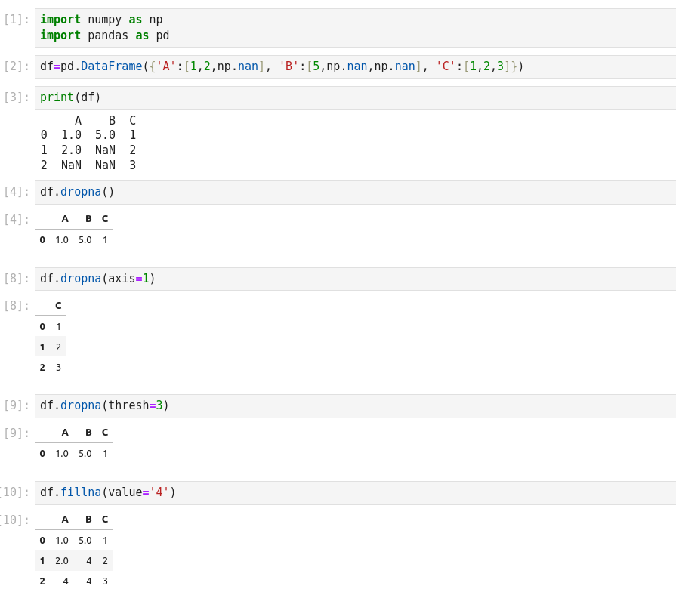Click column A header in fillna output table
676x592 pixels.
point(65,520)
